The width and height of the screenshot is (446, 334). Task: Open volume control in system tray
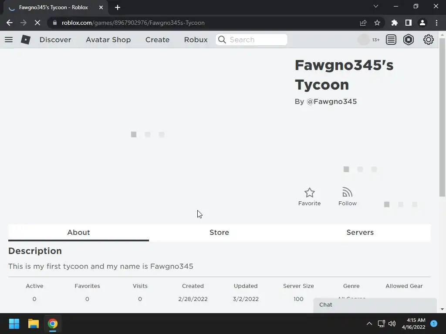pyautogui.click(x=392, y=324)
